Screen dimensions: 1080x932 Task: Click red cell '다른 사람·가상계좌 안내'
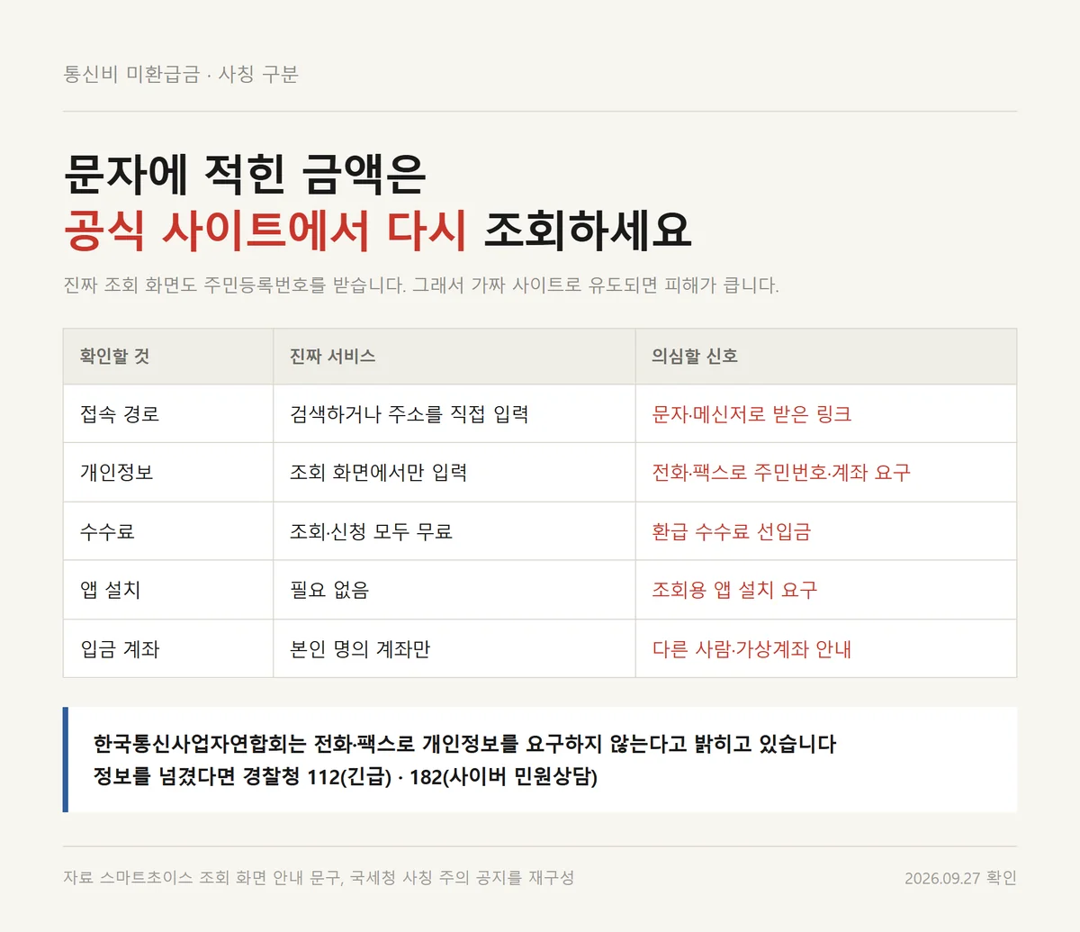(x=751, y=649)
